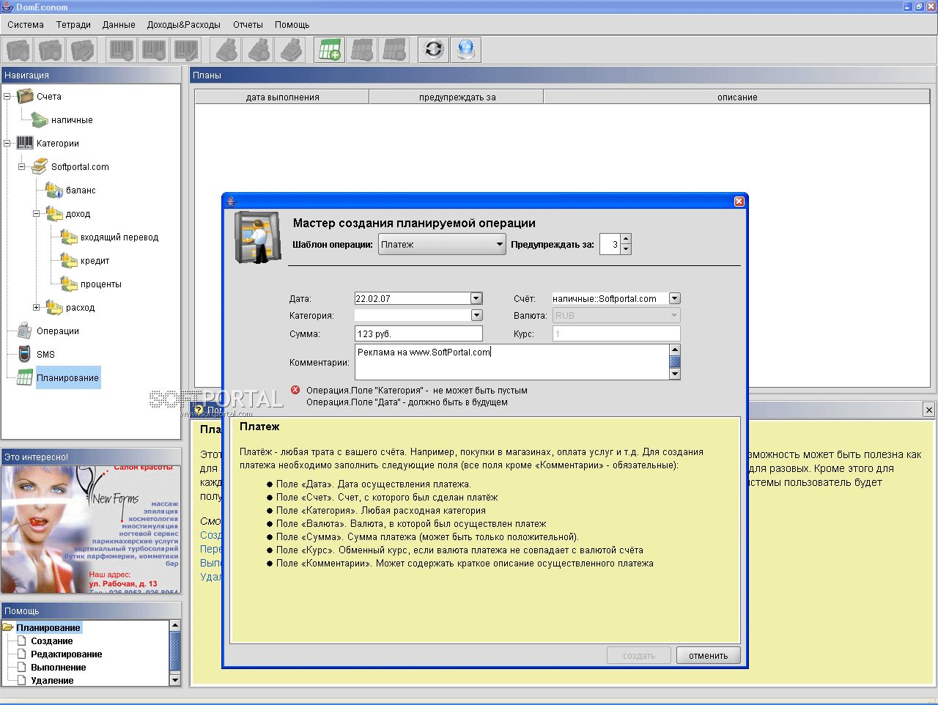Screen dimensions: 938x705
Task: Select доход in the navigation tree
Action: [78, 213]
